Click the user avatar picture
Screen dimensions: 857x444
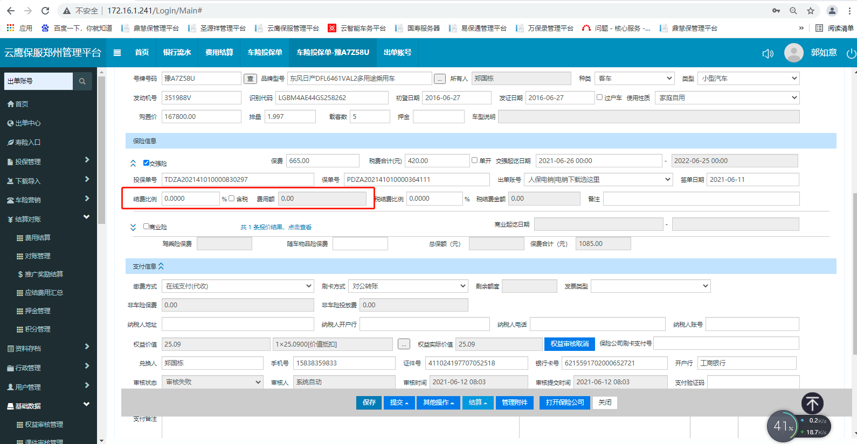793,53
